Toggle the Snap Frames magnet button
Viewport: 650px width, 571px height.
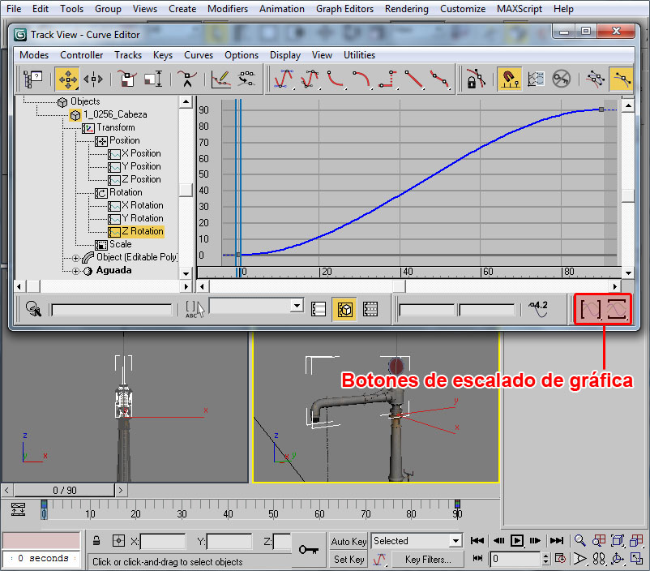(509, 79)
